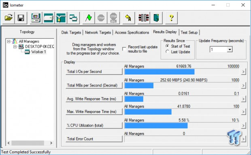Save the test configuration file
This screenshot has height=155, width=251.
21,18
